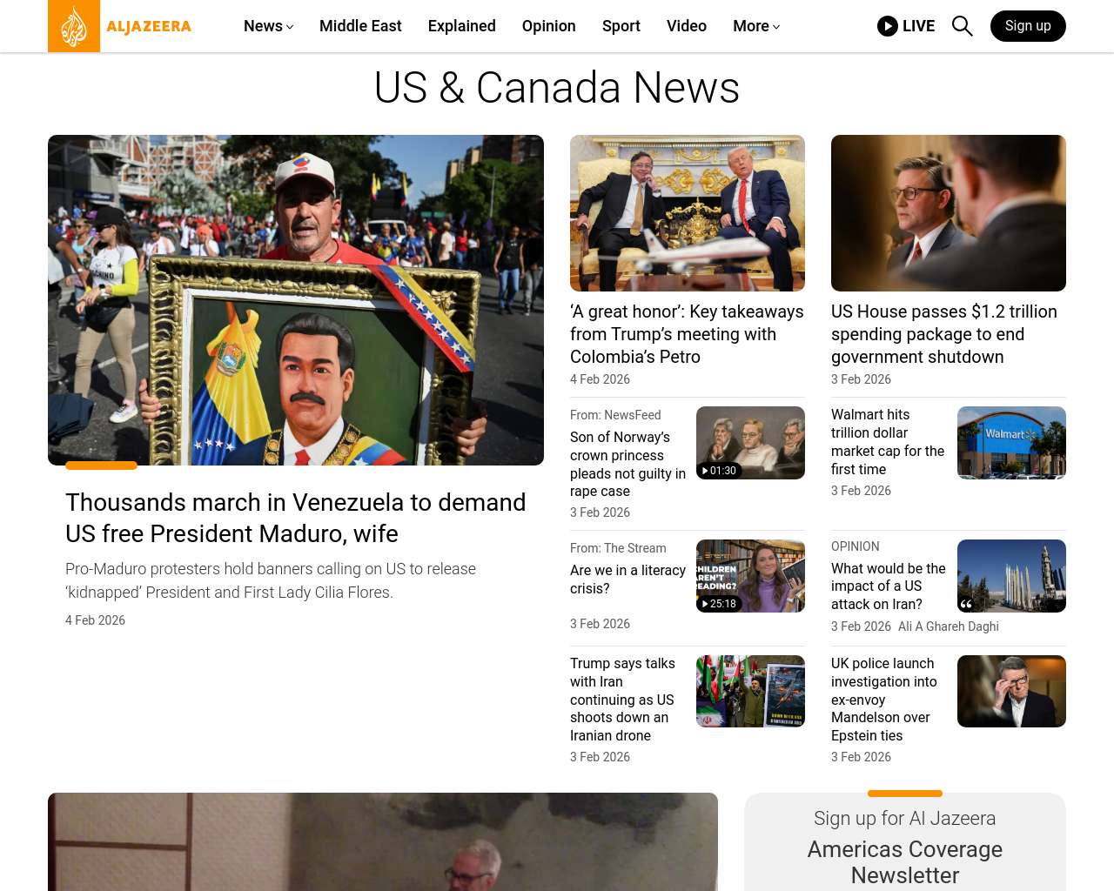Open the Walmart trillion dollar article

(887, 442)
